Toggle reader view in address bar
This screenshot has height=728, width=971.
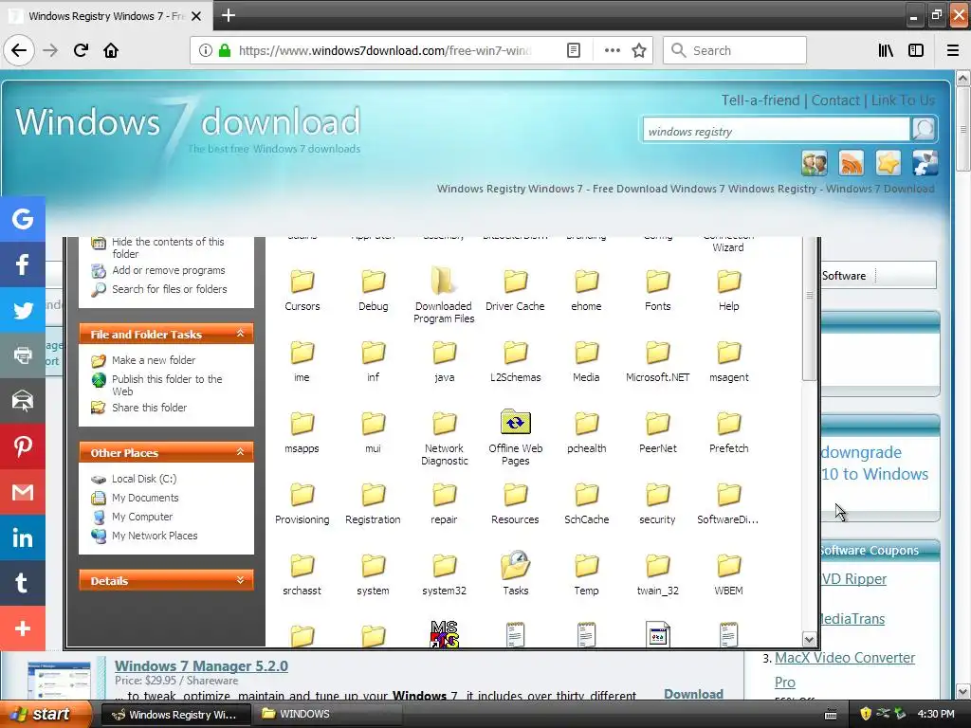point(574,50)
